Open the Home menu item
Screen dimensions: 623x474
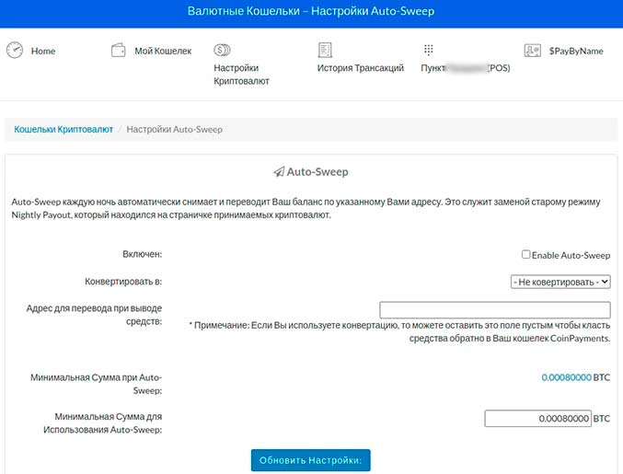tap(43, 52)
